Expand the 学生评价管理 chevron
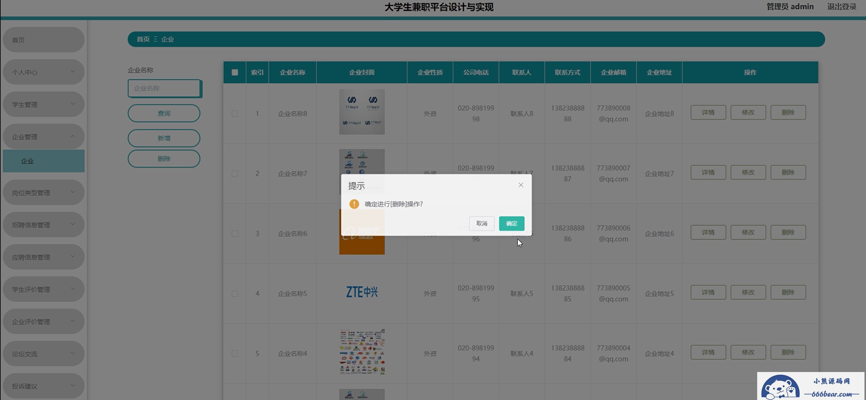Image resolution: width=866 pixels, height=400 pixels. 73,289
